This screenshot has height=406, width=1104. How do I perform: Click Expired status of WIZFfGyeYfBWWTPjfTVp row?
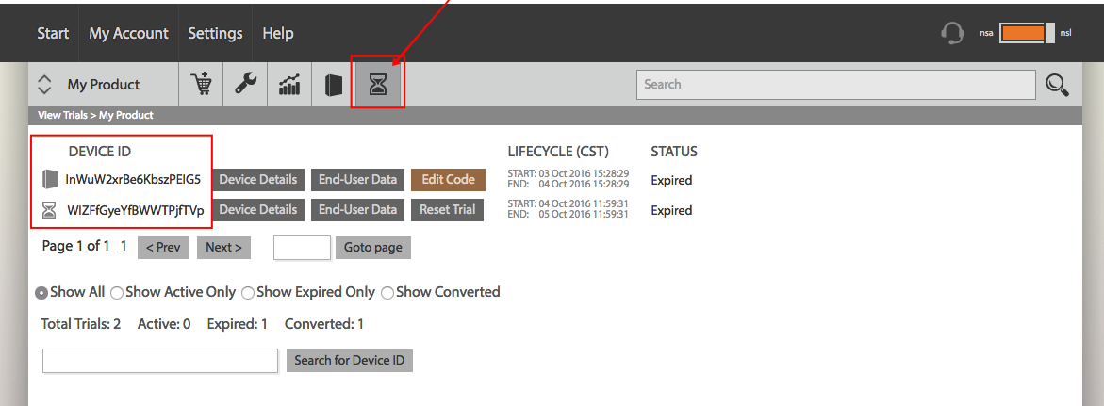tap(671, 210)
